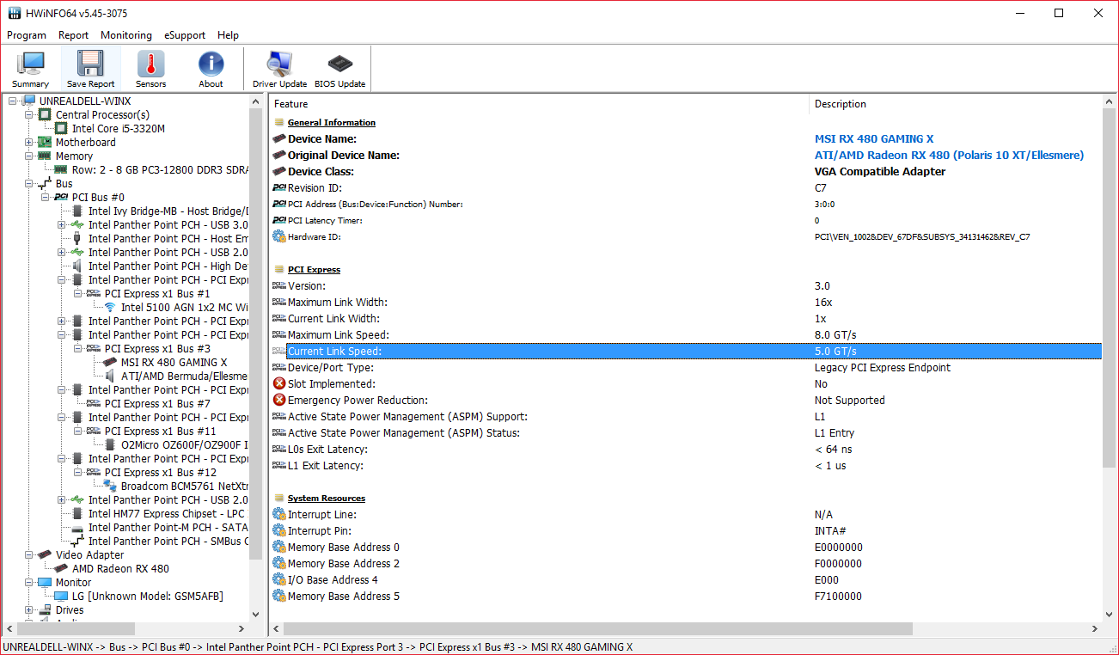Collapse the Central Processor(s) node

pos(28,114)
